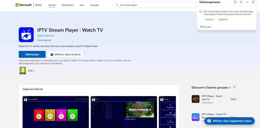
Task: Click the help question mark icon
Action: 234,87
